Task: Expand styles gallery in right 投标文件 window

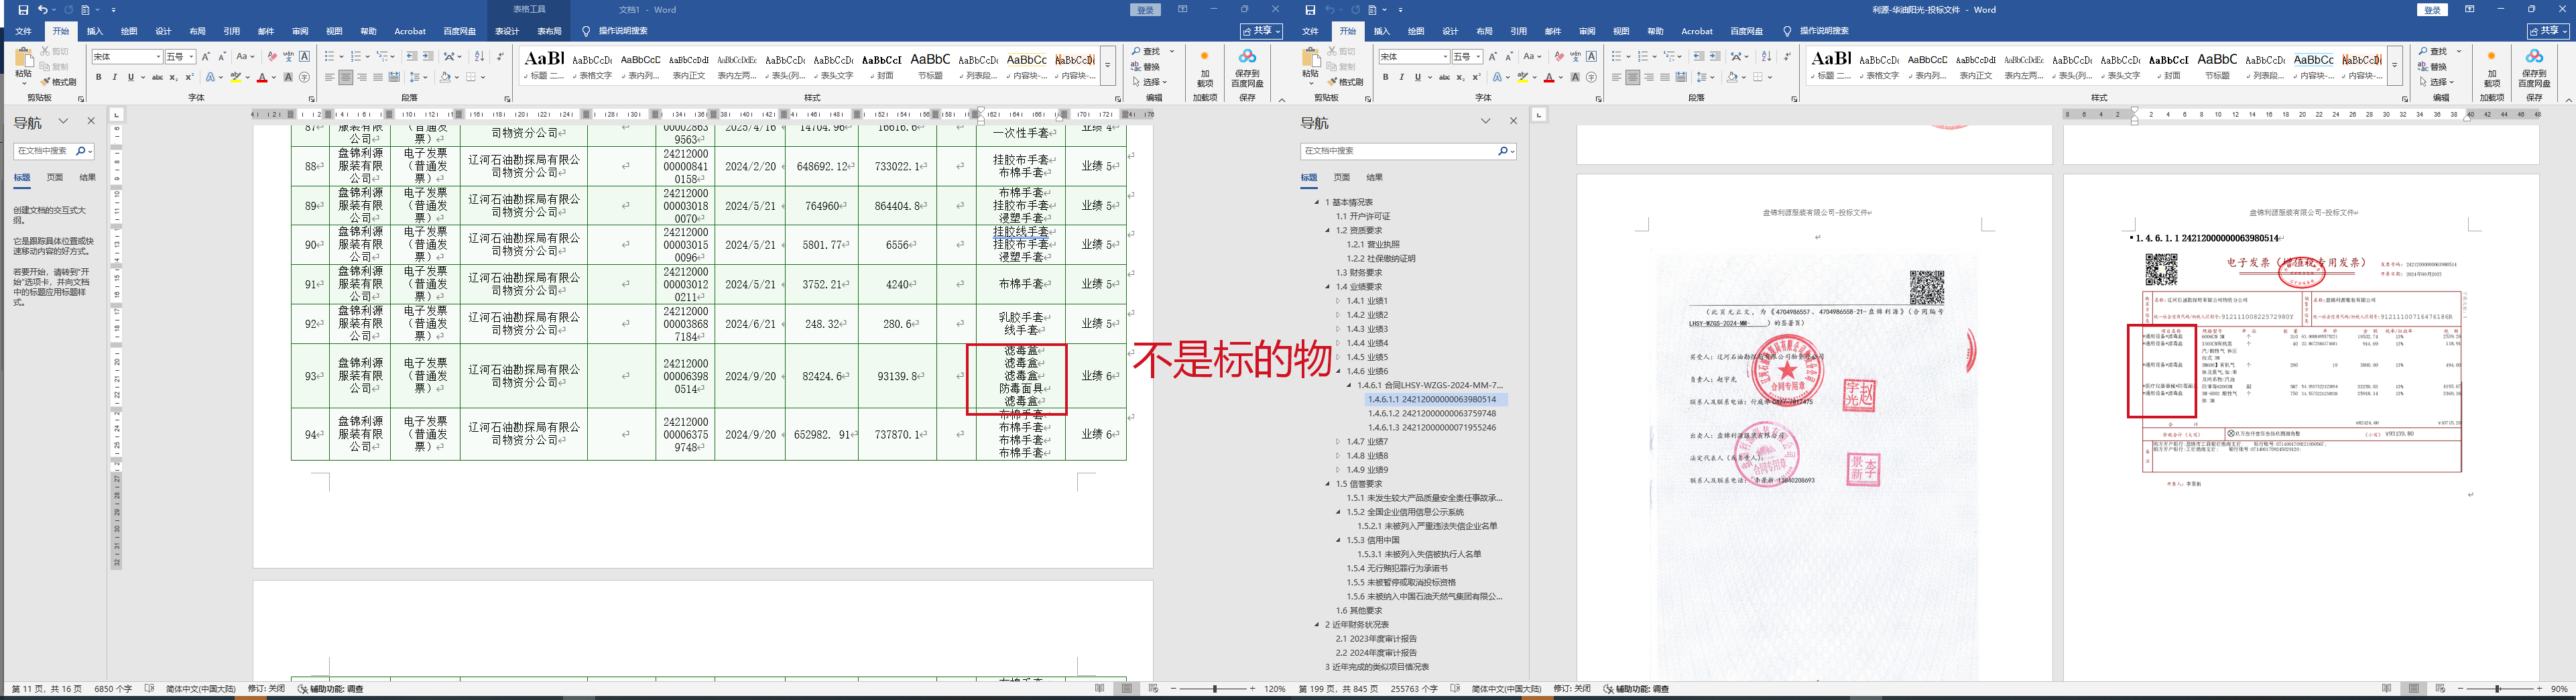Action: click(2395, 65)
